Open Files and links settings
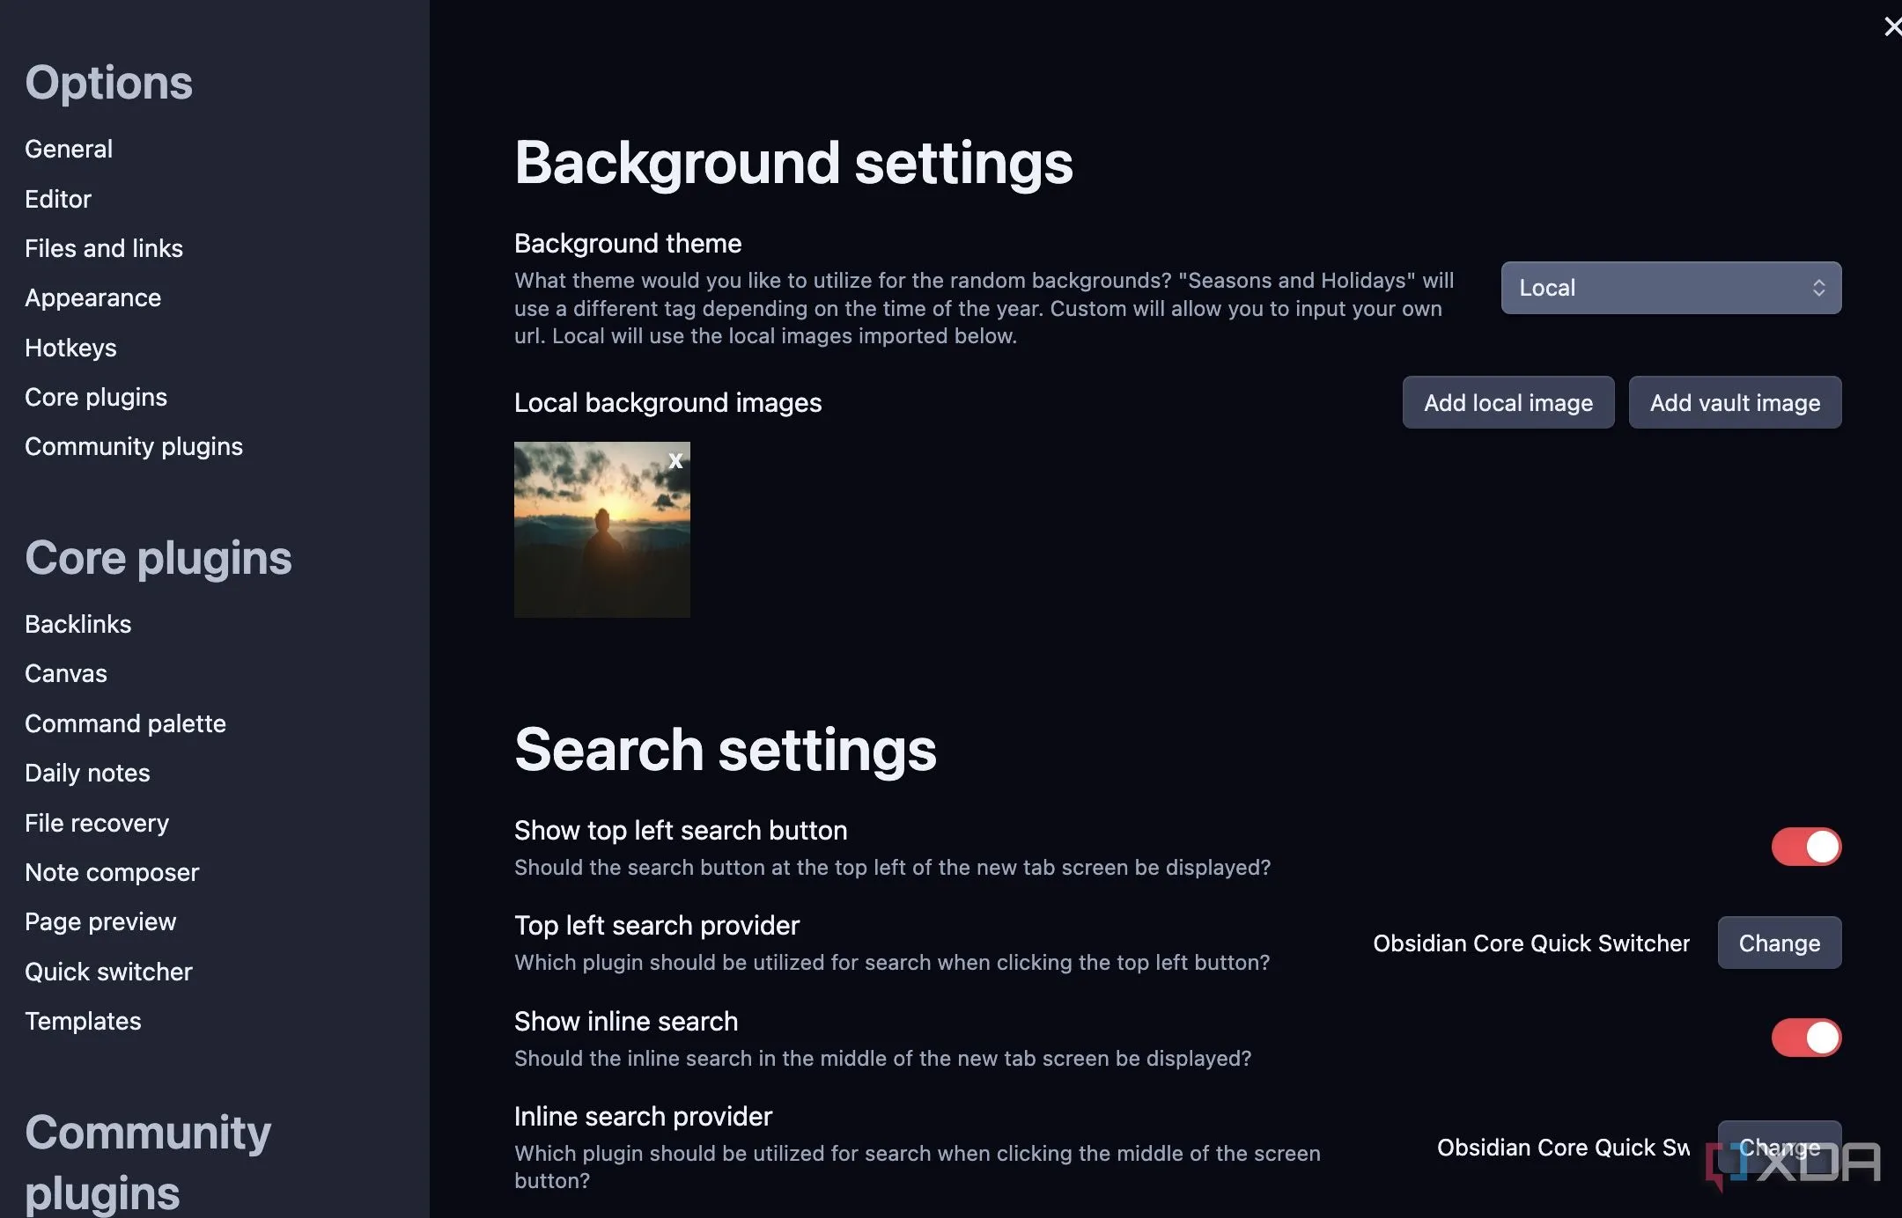The height and width of the screenshot is (1218, 1902). [x=104, y=248]
